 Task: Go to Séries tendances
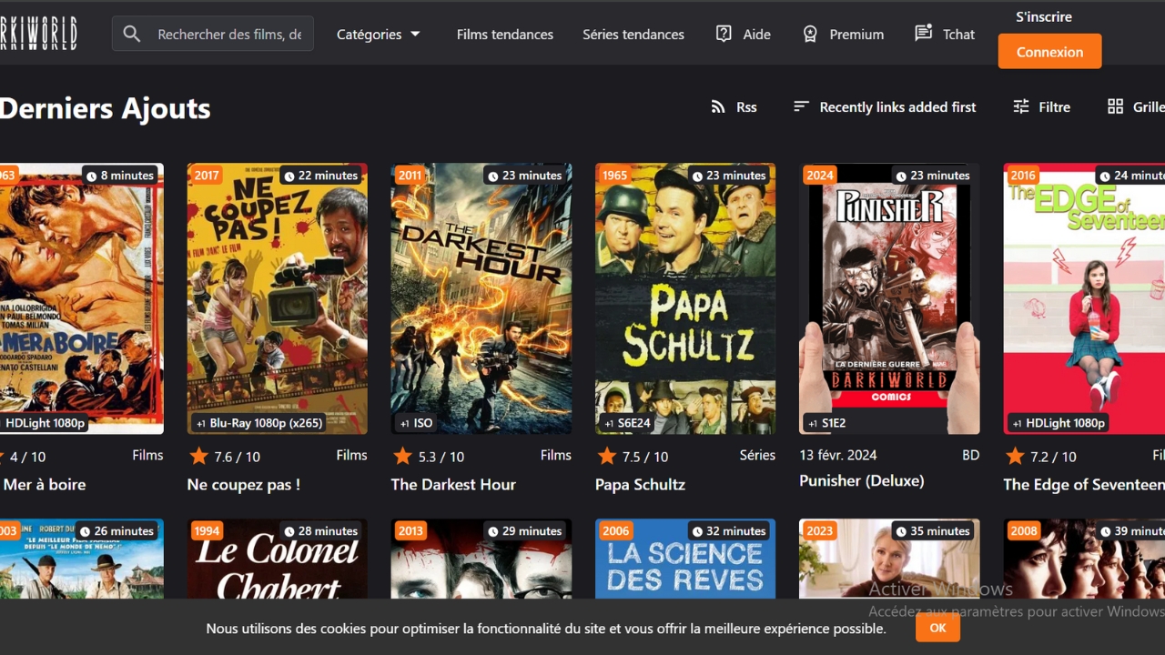coord(633,35)
